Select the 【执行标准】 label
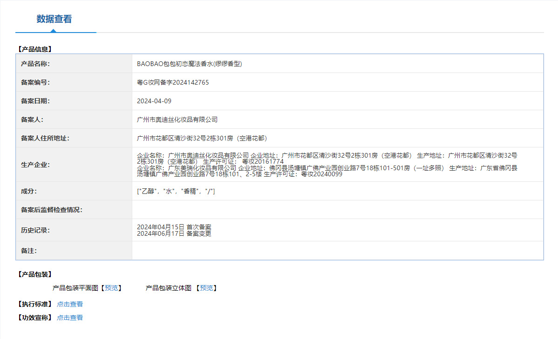 tap(35, 304)
